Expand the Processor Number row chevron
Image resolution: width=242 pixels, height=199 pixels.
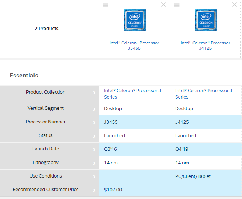pos(94,123)
